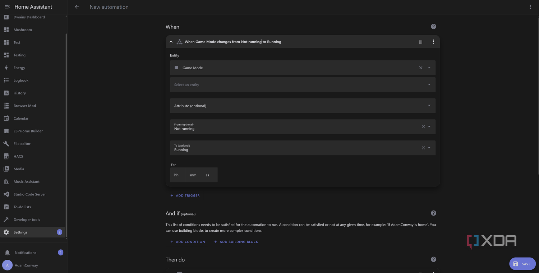Open the trigger's three-dot options menu
Viewport: 539px width, 273px height.
433,42
